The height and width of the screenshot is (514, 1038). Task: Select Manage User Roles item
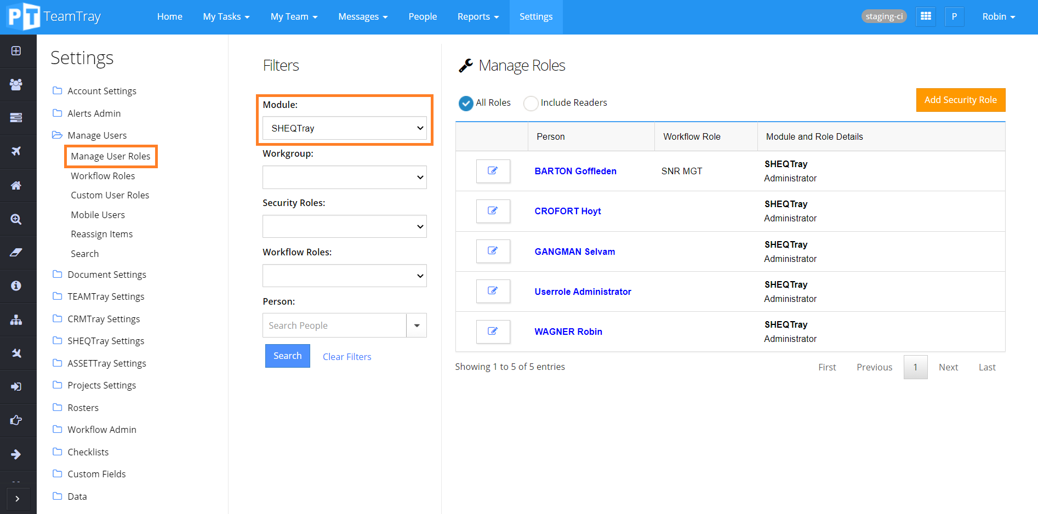pyautogui.click(x=111, y=156)
